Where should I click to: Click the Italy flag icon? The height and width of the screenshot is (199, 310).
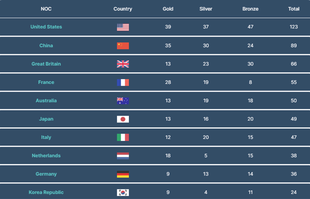tap(123, 137)
